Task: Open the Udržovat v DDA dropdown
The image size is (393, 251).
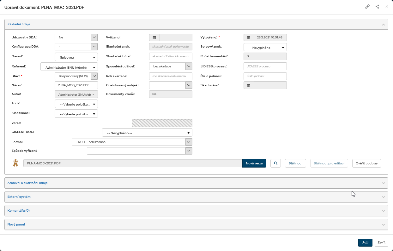Action: pyautogui.click(x=94, y=37)
